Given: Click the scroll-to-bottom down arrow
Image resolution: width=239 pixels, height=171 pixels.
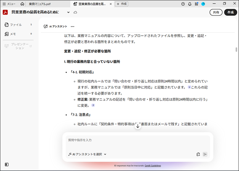Looking at the screenshot, I should pyautogui.click(x=138, y=126).
